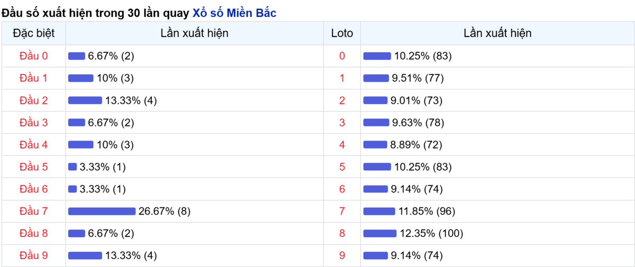
Task: Select Loto number 4 cell
Action: [342, 145]
